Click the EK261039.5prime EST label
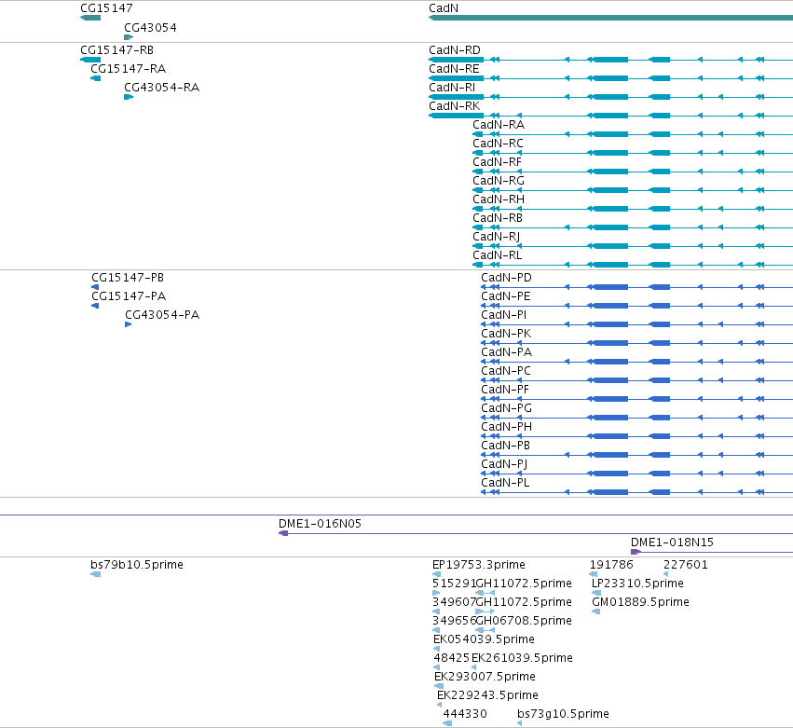Viewport: 793px width, 728px height. [x=522, y=659]
